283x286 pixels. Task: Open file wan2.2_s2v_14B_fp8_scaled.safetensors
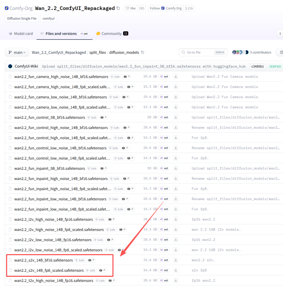click(x=49, y=270)
